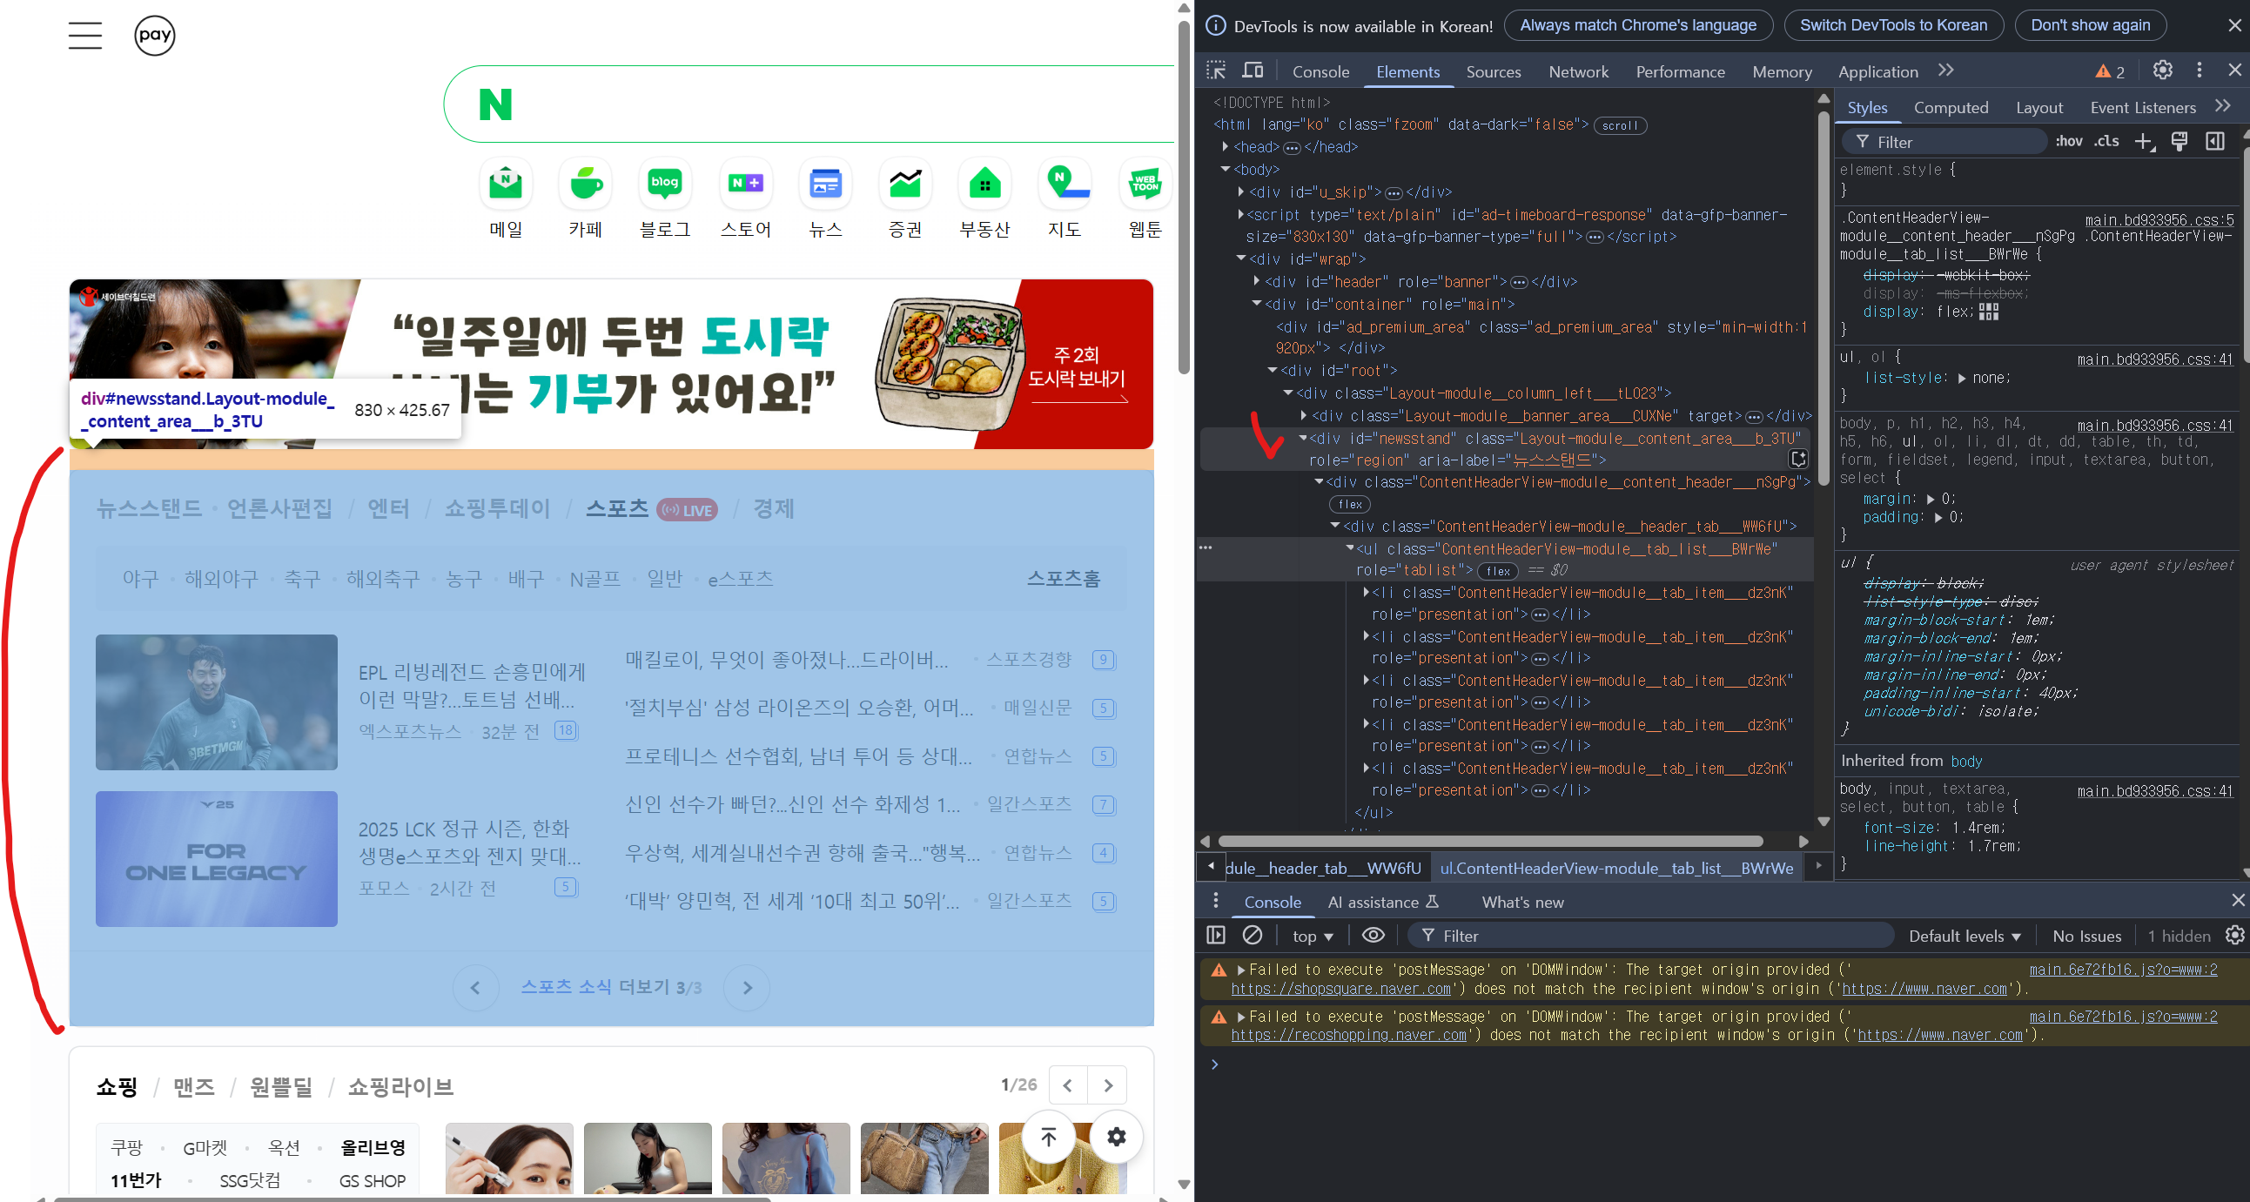2250x1202 pixels.
Task: Click the new style rule plus icon
Action: click(x=2144, y=142)
